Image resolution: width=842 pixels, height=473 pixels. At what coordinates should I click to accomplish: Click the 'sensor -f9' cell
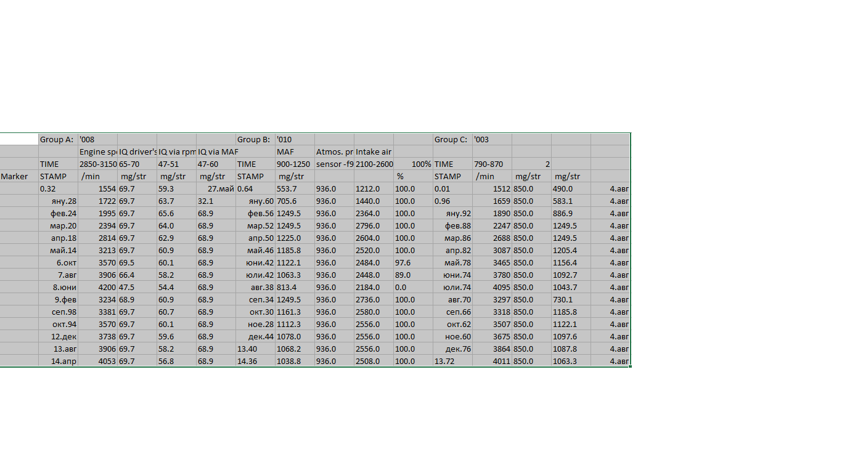[x=334, y=164]
